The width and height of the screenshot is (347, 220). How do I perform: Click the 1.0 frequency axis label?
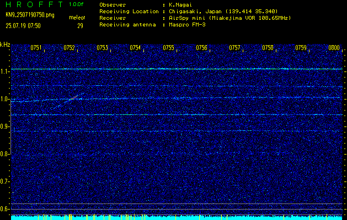[x=4, y=100]
